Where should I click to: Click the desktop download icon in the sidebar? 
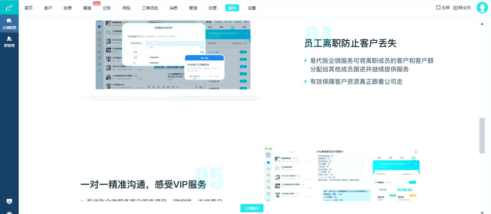click(9, 201)
